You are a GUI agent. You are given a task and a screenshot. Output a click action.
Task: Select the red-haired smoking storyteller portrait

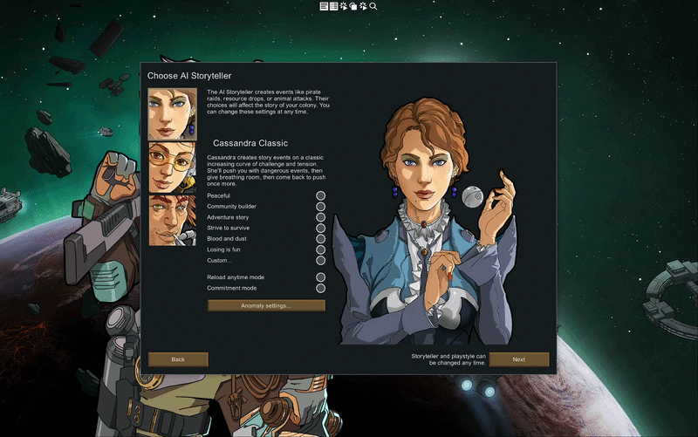pyautogui.click(x=172, y=221)
